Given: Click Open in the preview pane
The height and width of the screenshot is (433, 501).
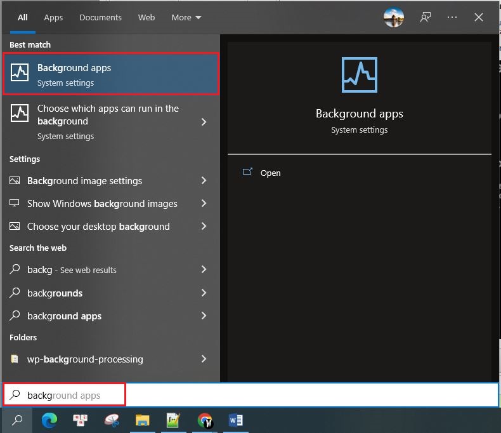Looking at the screenshot, I should [270, 173].
